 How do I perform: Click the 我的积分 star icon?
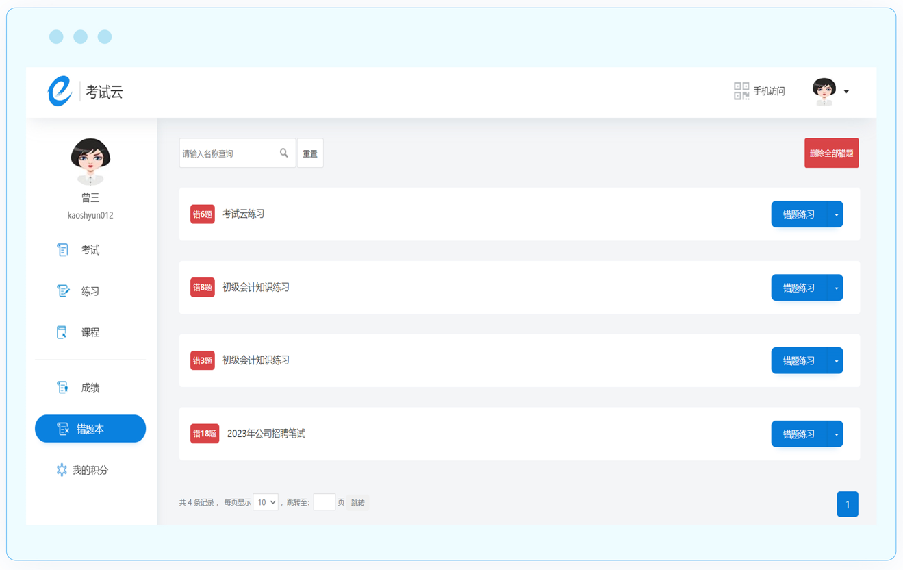tap(62, 470)
